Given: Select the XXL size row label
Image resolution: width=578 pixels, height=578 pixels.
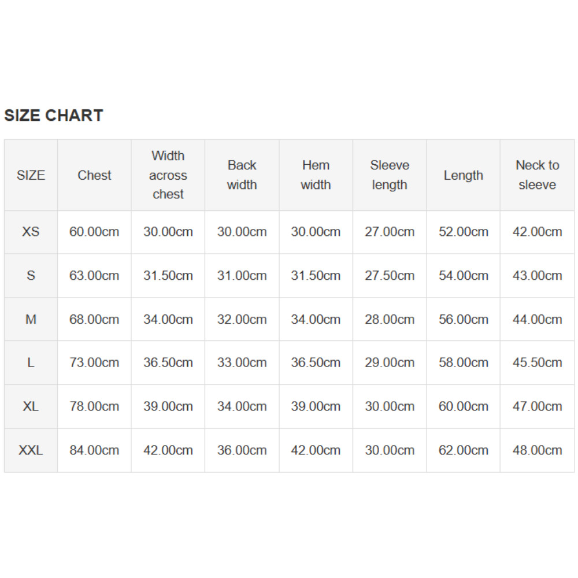Looking at the screenshot, I should click(31, 450).
